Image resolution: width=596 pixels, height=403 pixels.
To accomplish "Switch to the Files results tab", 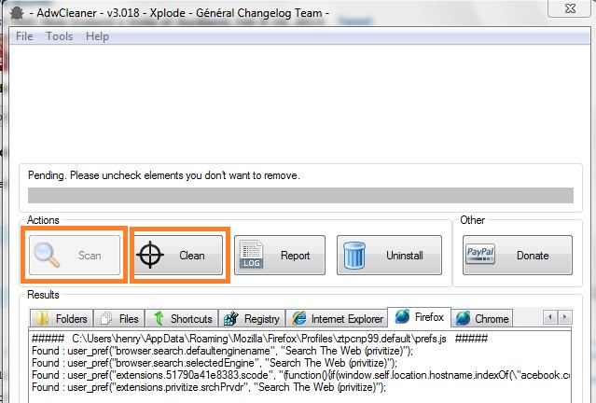I will [x=119, y=318].
